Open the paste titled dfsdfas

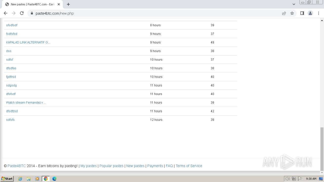11,68
